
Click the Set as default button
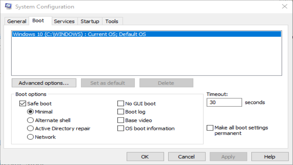pos(108,83)
